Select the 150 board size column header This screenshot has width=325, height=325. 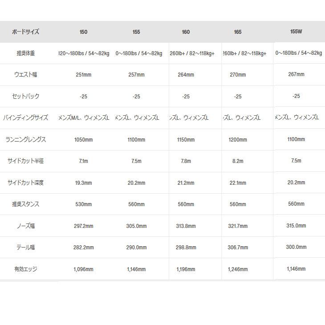83,32
